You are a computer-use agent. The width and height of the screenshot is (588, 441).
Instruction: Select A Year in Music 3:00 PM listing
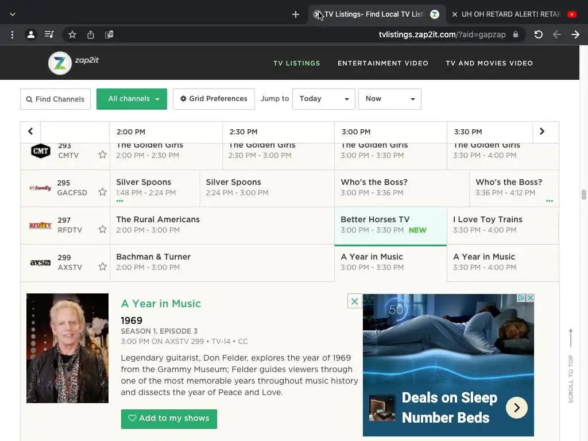coord(390,262)
